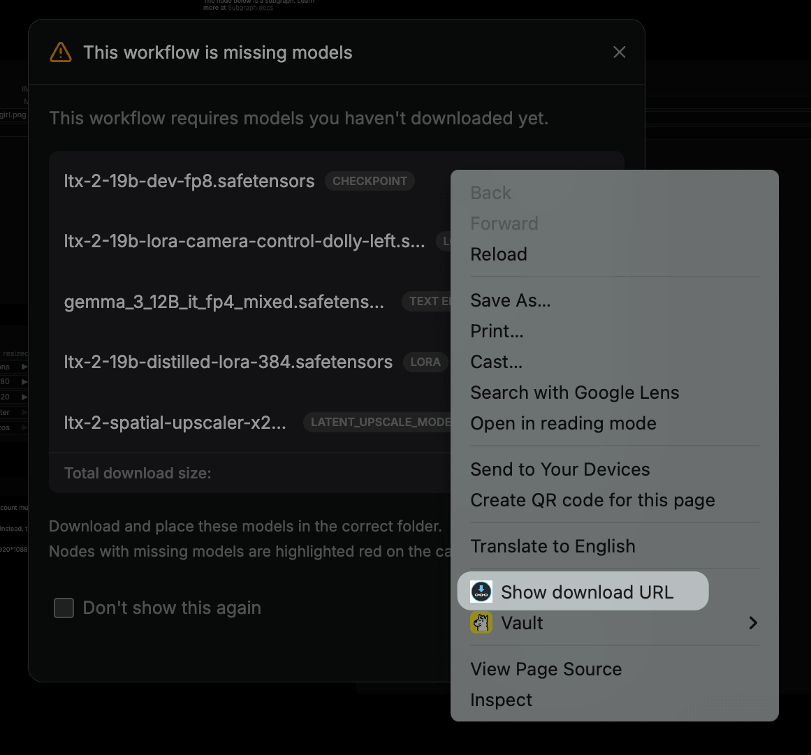Screen dimensions: 811x755
Task: Click the orange warning triangle icon
Action: [61, 52]
